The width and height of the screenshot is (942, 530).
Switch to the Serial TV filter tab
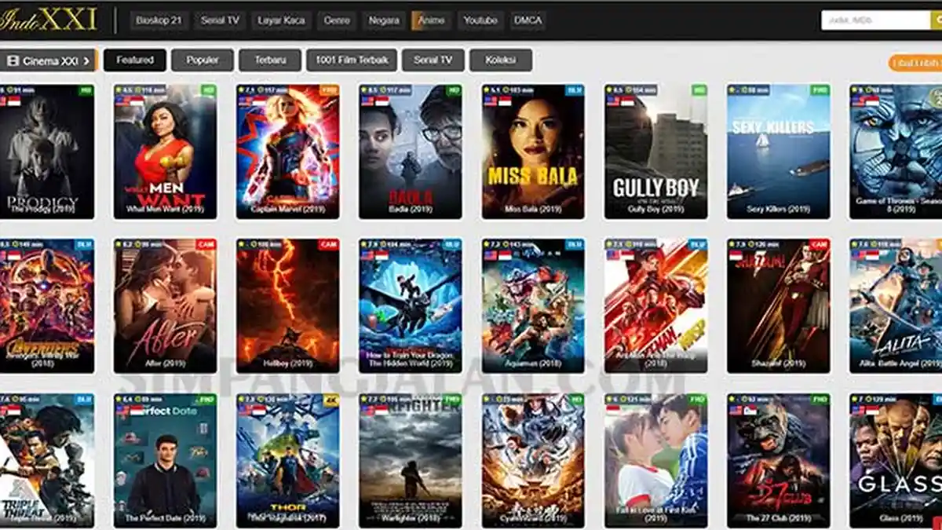click(x=433, y=60)
